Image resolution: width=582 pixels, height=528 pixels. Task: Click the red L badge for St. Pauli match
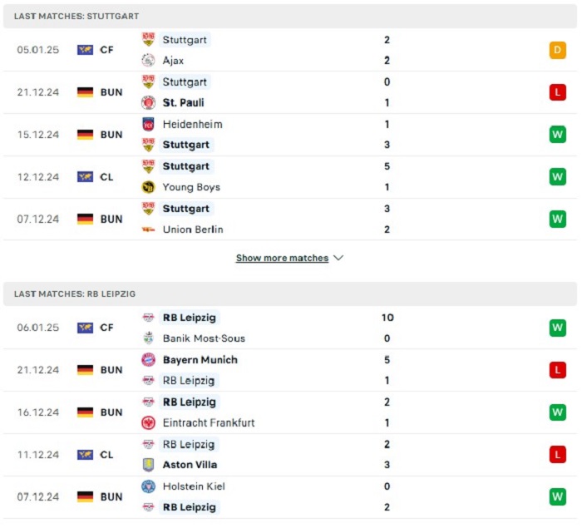[x=558, y=92]
